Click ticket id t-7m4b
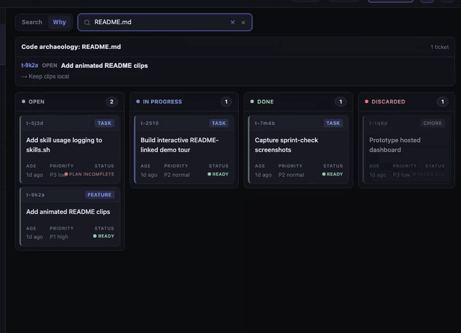461x333 pixels. pyautogui.click(x=265, y=124)
